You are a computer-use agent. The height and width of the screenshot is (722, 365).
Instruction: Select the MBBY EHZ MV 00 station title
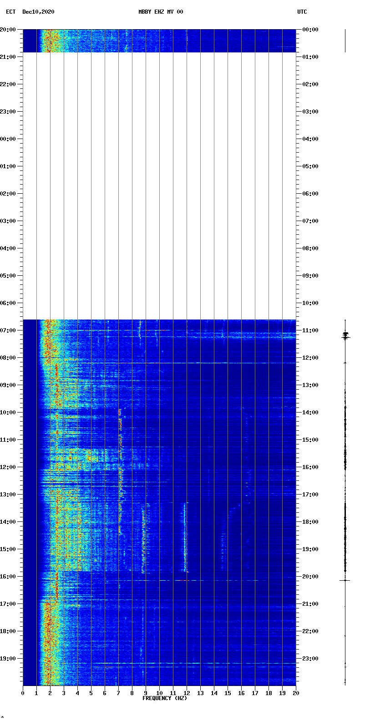161,12
